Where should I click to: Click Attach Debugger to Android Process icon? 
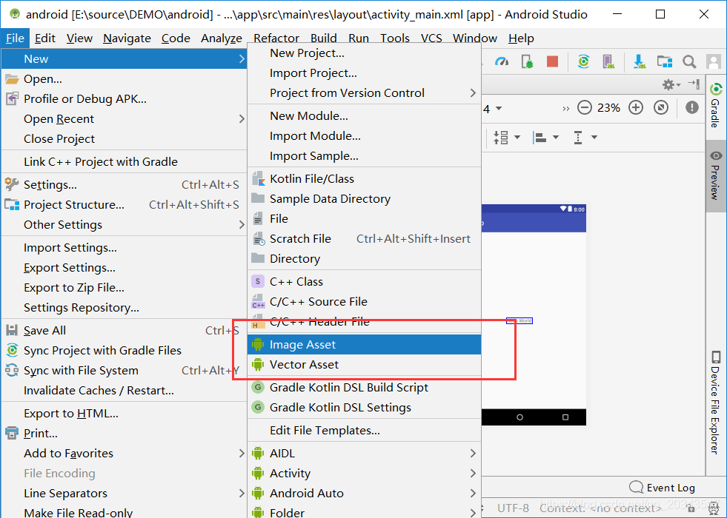pyautogui.click(x=527, y=61)
